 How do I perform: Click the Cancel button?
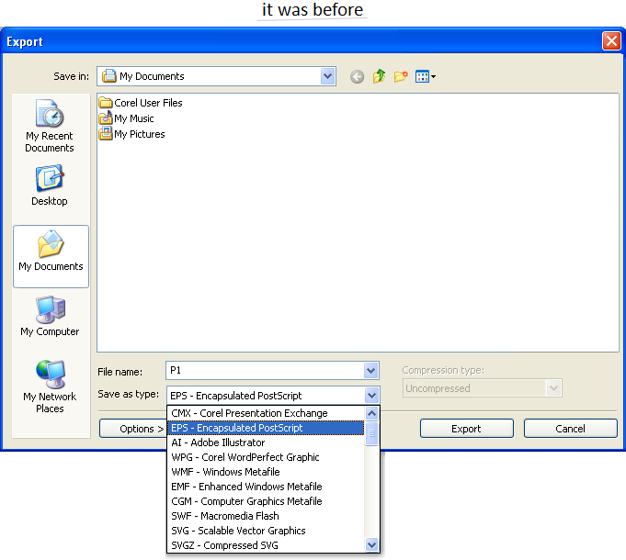click(x=570, y=429)
